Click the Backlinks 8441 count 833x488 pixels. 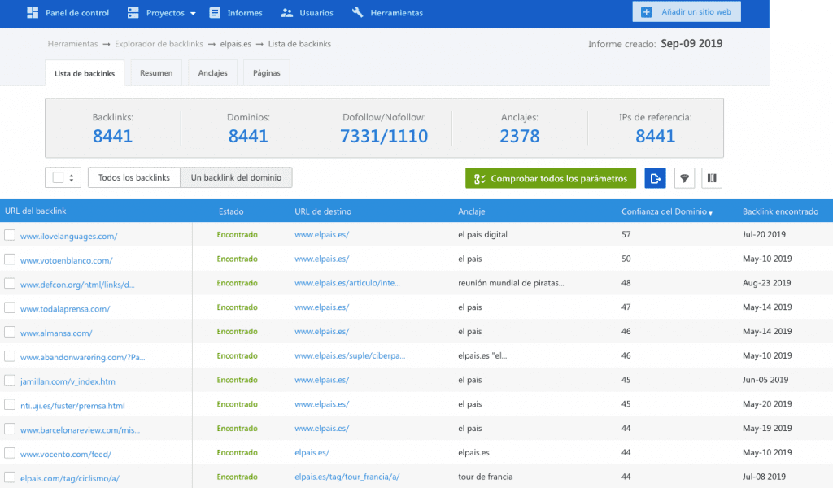tap(112, 136)
